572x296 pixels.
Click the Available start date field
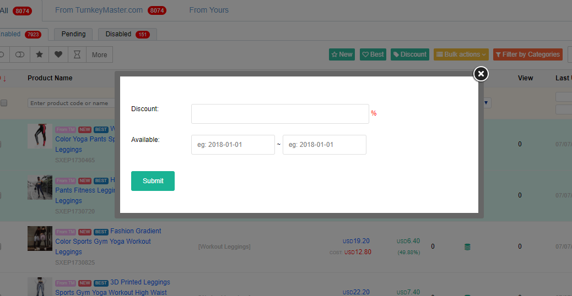coord(233,145)
